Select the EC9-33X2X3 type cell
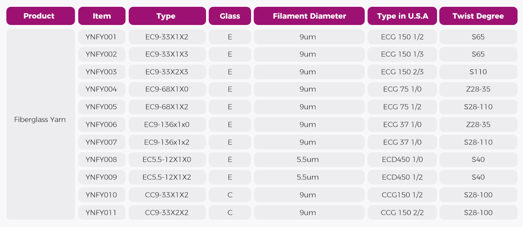 click(x=166, y=72)
